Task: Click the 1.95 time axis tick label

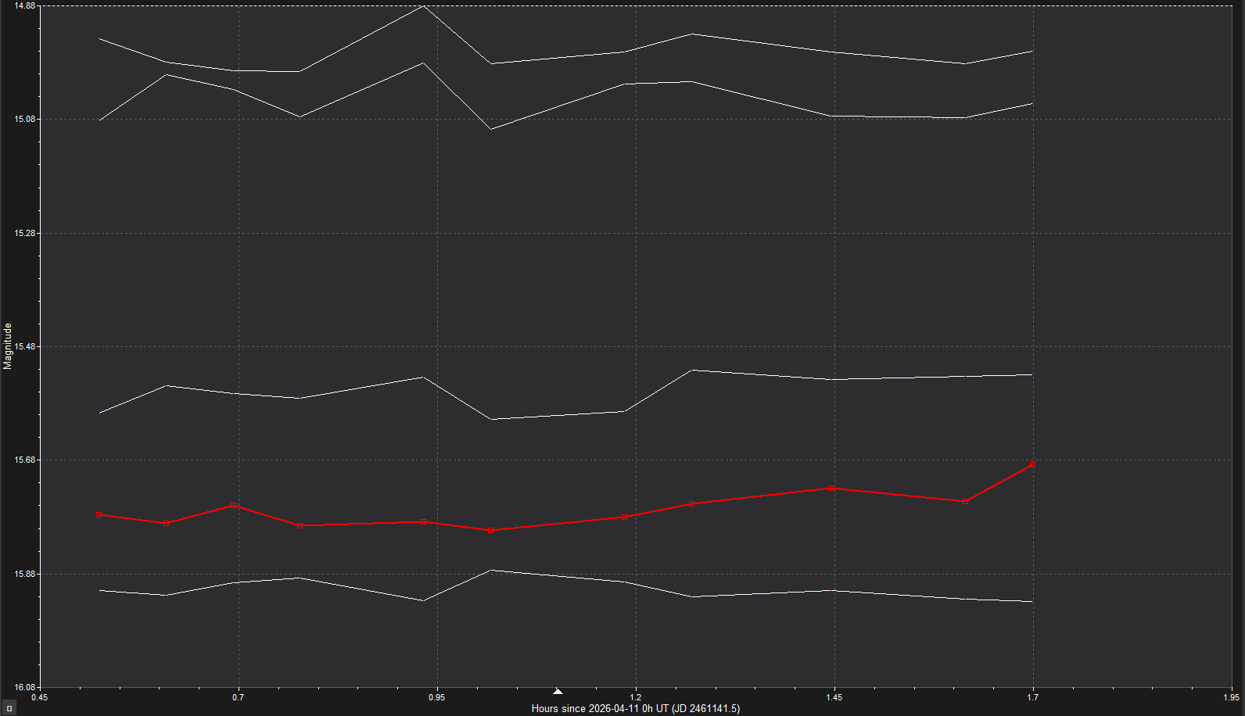Action: 1231,696
